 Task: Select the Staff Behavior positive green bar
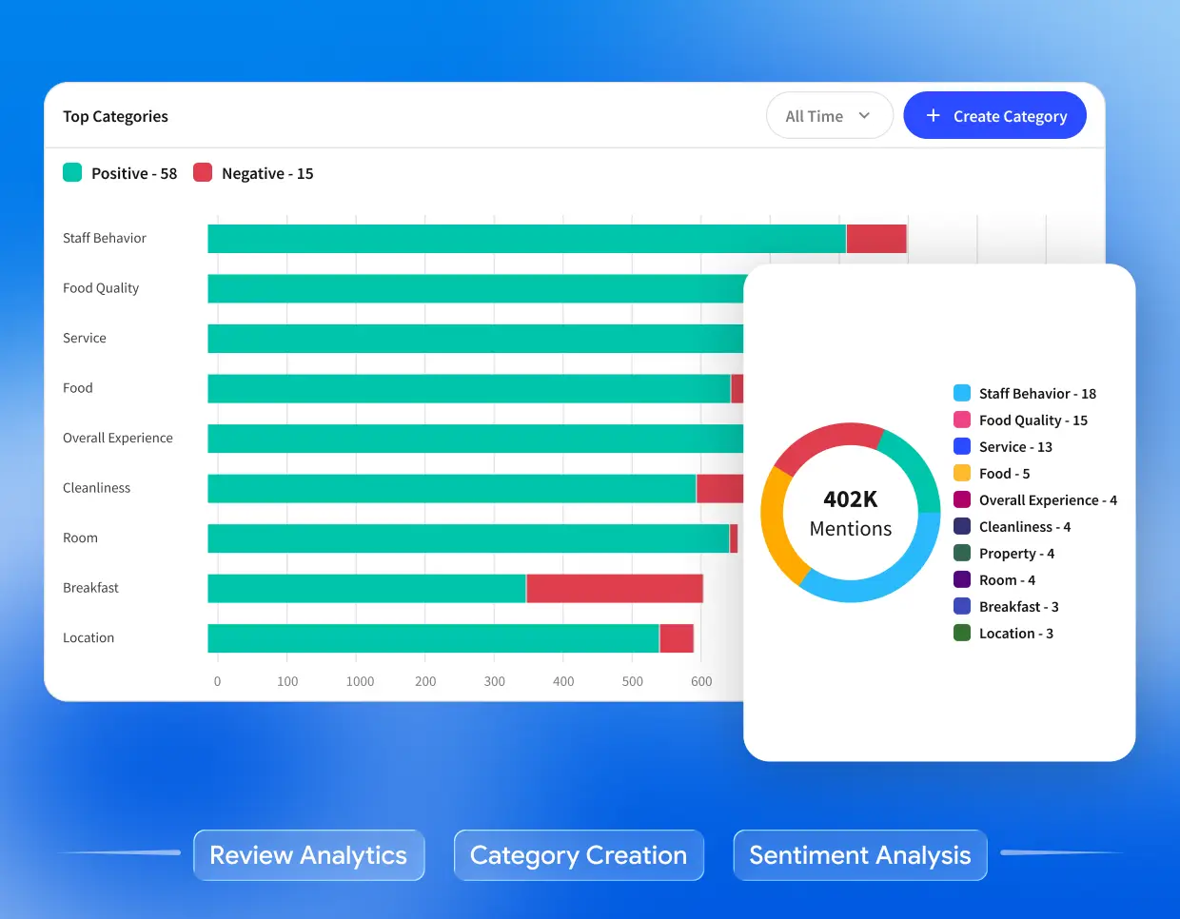[x=526, y=239]
